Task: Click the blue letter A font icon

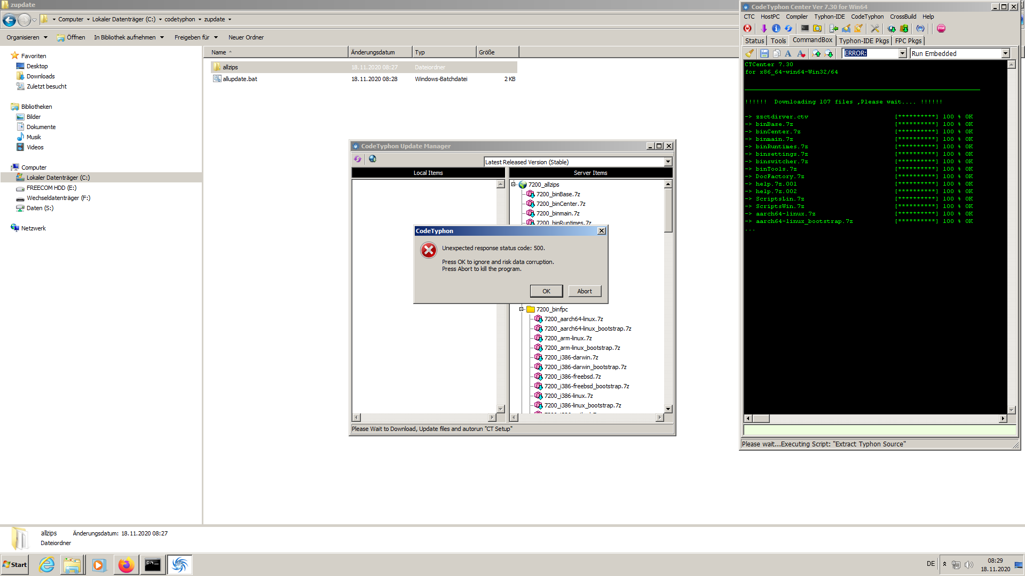Action: pyautogui.click(x=789, y=53)
